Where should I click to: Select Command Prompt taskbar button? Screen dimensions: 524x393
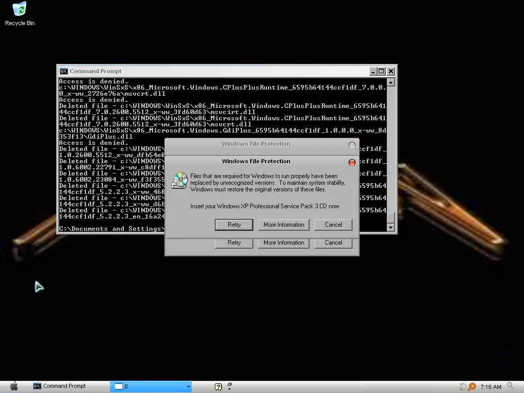pos(59,386)
